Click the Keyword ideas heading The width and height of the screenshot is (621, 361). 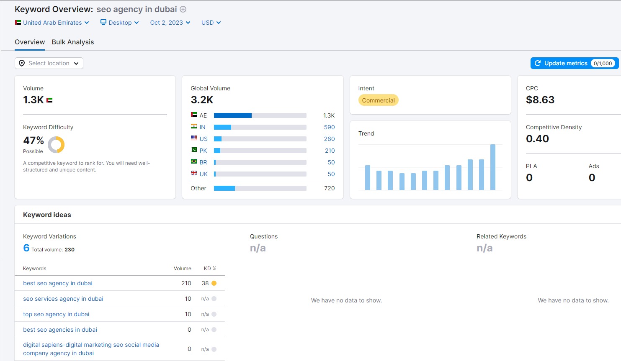(47, 215)
